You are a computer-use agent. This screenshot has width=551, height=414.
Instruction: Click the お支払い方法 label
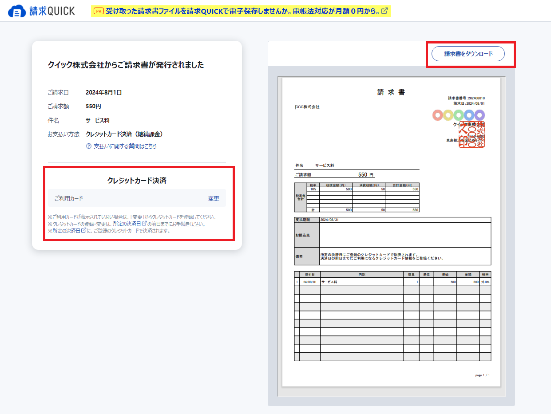point(63,134)
